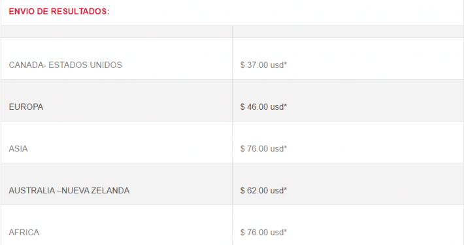Select the ASIA region cell
464x245 pixels.
pos(116,142)
